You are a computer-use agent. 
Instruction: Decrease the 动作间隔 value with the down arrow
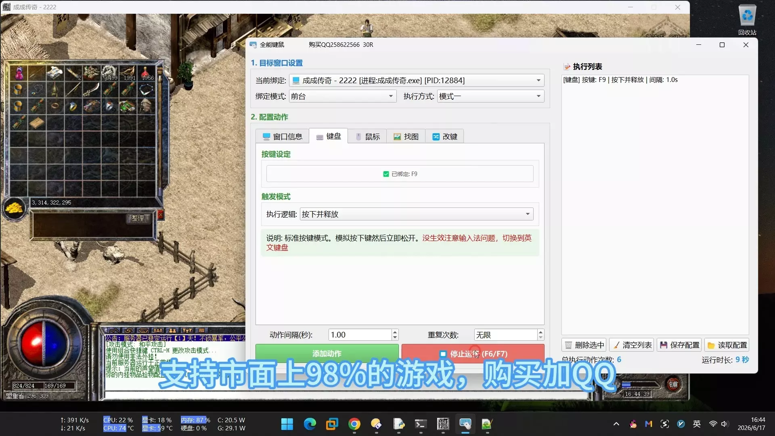point(395,337)
